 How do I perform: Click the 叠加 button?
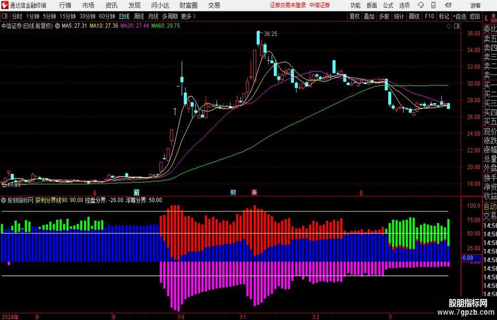[369, 16]
